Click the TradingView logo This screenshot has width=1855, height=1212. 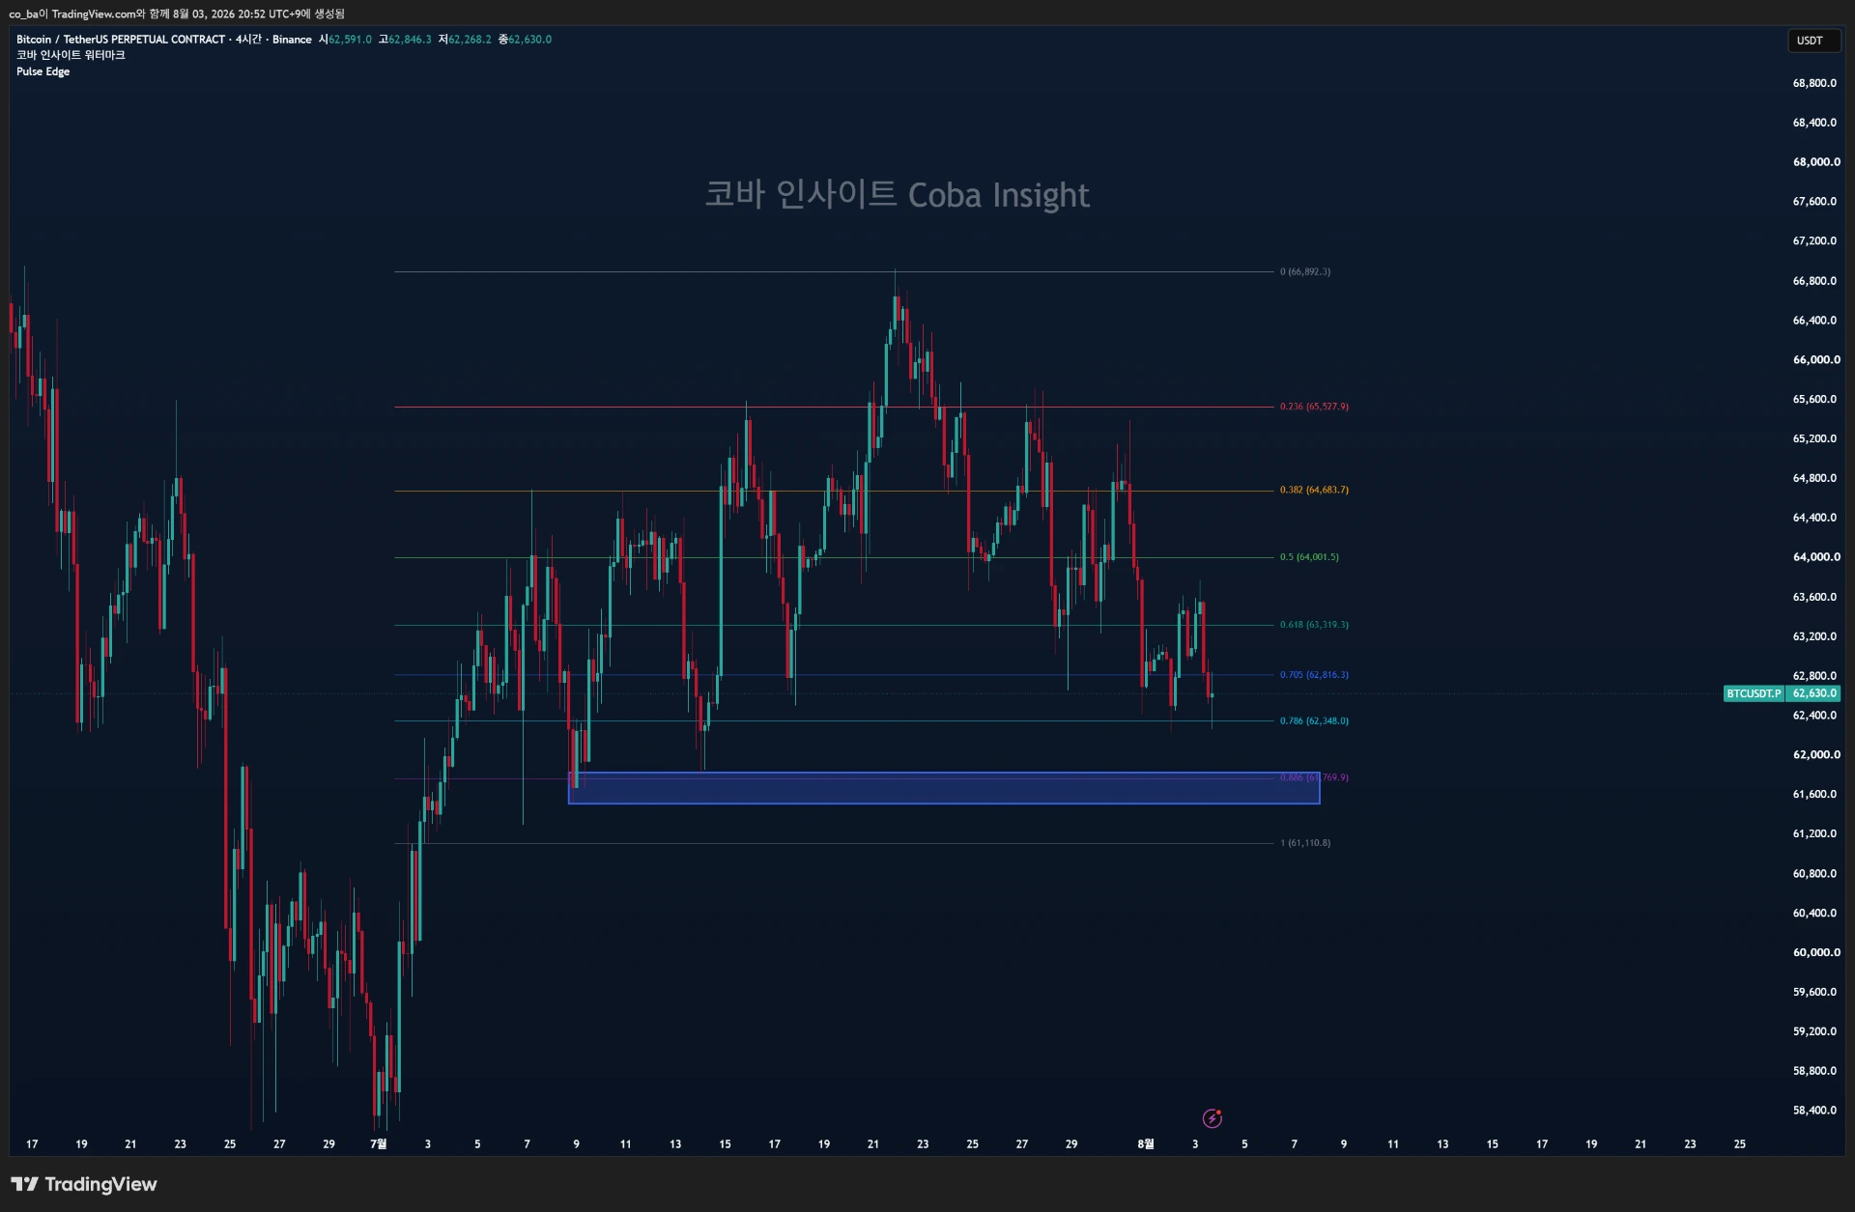point(84,1184)
